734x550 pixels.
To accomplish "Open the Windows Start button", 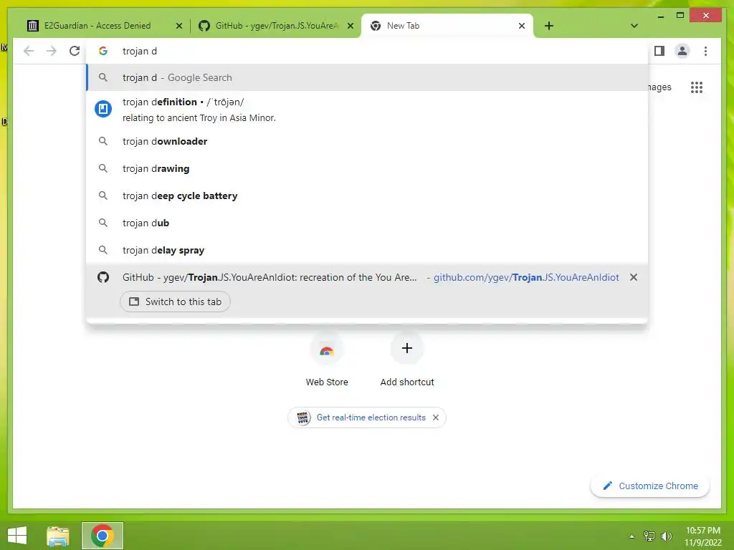I will [17, 536].
